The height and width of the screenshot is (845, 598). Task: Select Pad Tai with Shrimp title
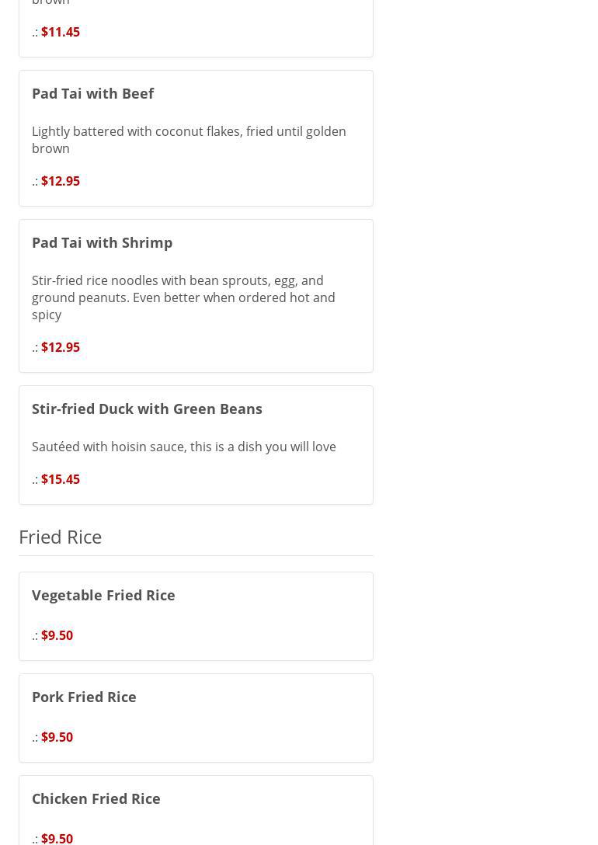click(102, 242)
